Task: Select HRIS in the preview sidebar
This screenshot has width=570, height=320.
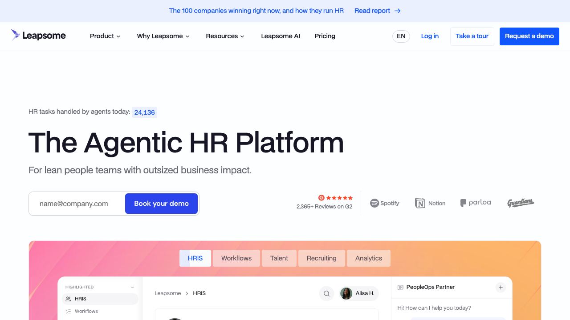Action: pos(100,299)
